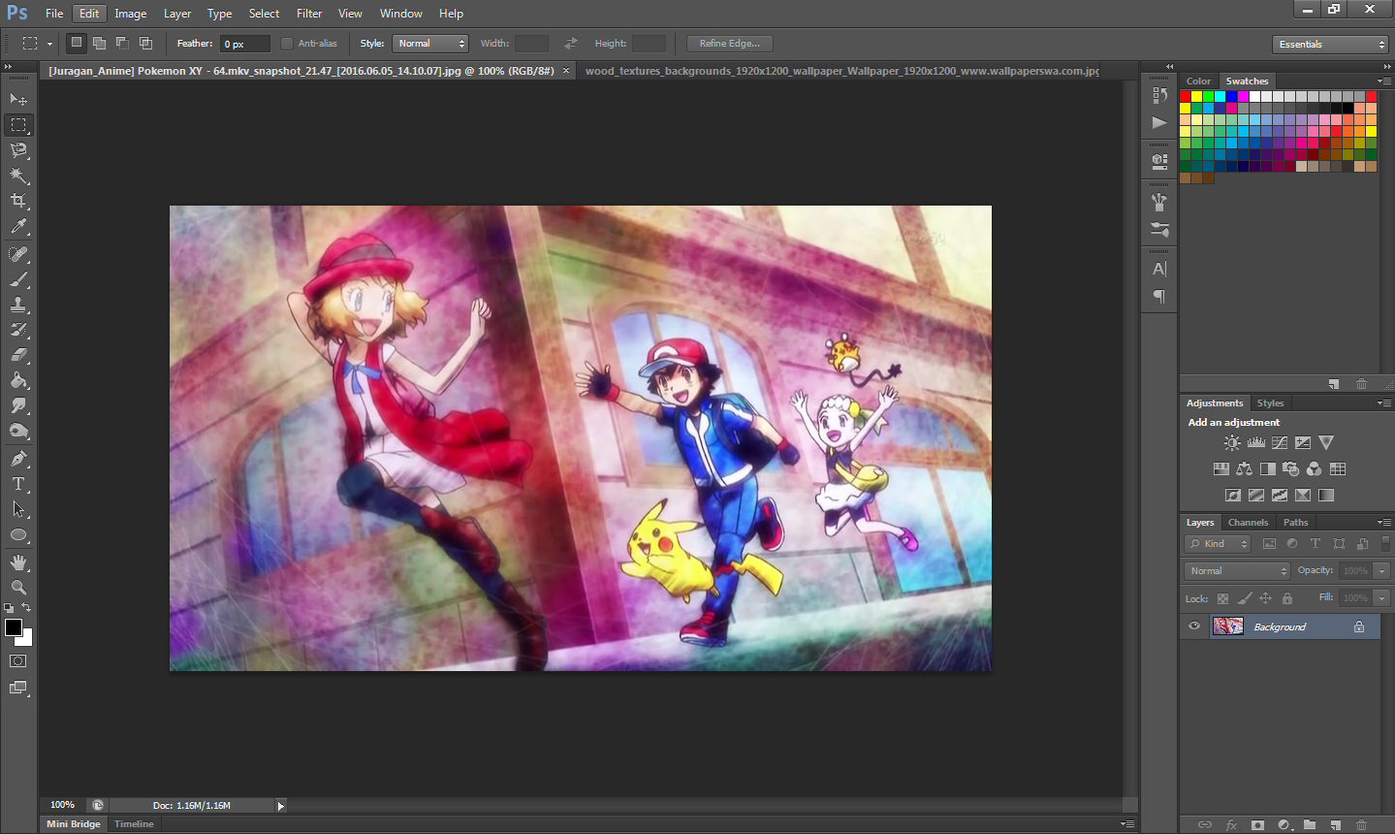This screenshot has width=1395, height=834.
Task: Select a red color swatch
Action: (1185, 95)
